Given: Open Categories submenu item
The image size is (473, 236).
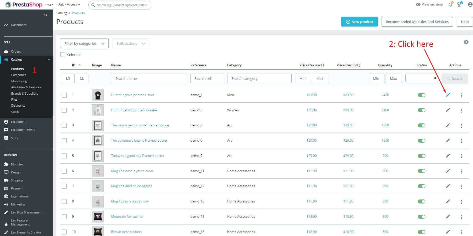Looking at the screenshot, I should click(x=19, y=75).
